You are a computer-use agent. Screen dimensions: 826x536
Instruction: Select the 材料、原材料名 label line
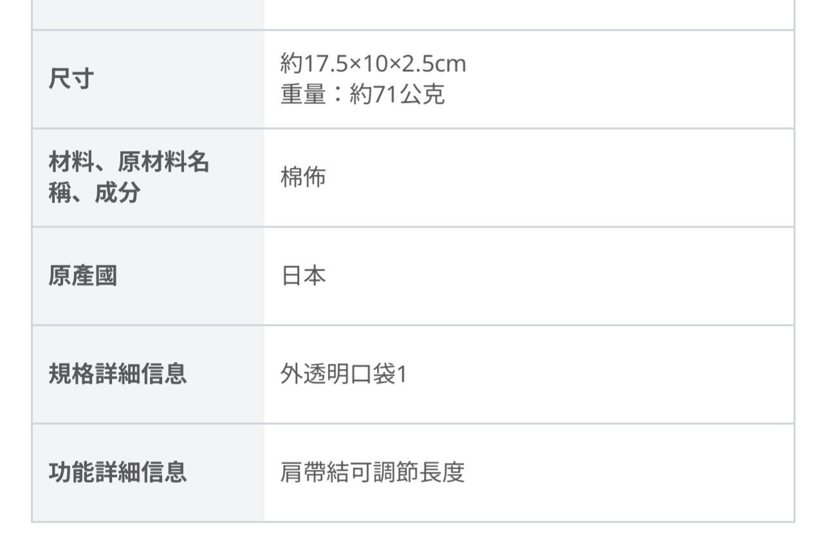pos(129,163)
